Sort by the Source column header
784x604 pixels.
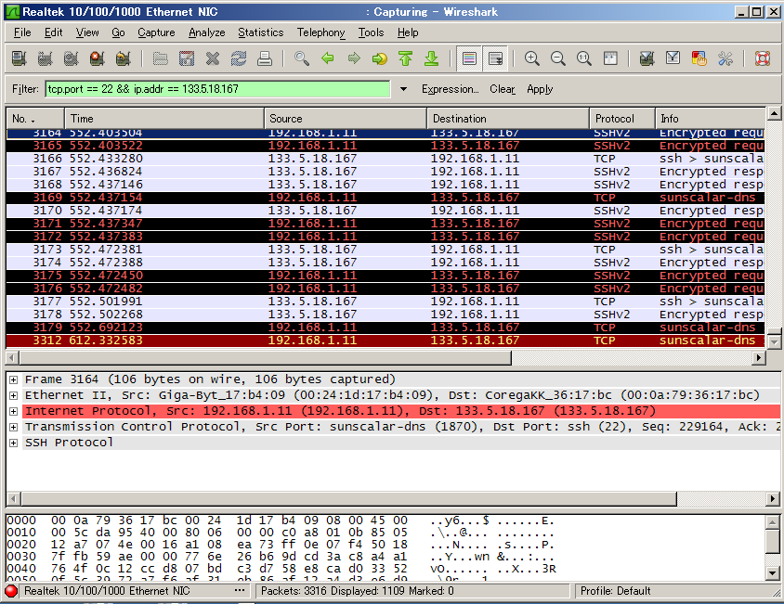tap(346, 119)
